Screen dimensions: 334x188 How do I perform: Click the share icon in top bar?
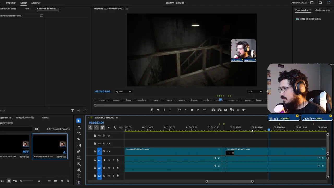[320, 3]
